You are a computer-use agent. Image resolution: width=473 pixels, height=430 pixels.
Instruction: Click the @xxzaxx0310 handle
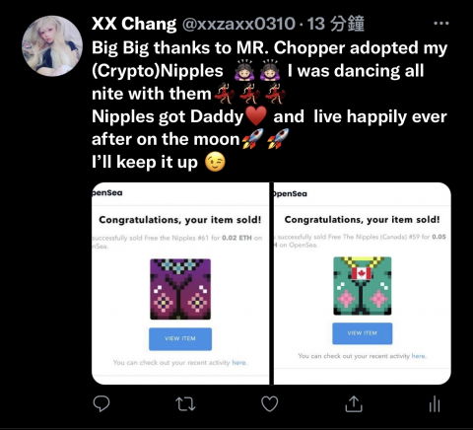(238, 24)
